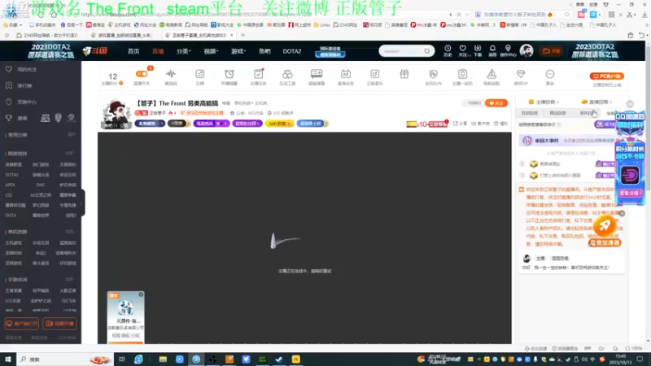This screenshot has height=366, width=651.
Task: Click the Douyu search input field
Action: [401, 51]
